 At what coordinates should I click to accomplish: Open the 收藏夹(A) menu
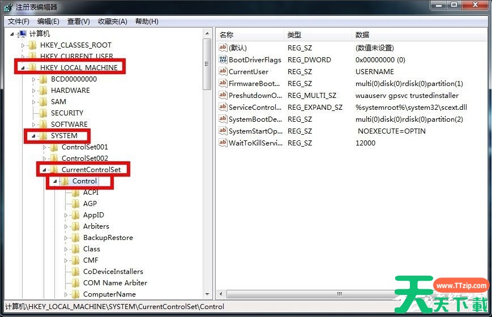click(112, 22)
